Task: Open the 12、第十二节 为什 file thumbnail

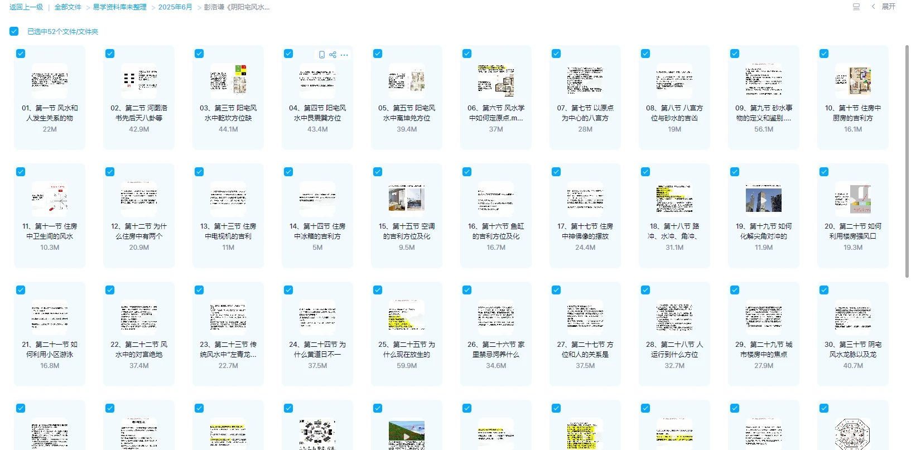Action: point(139,199)
